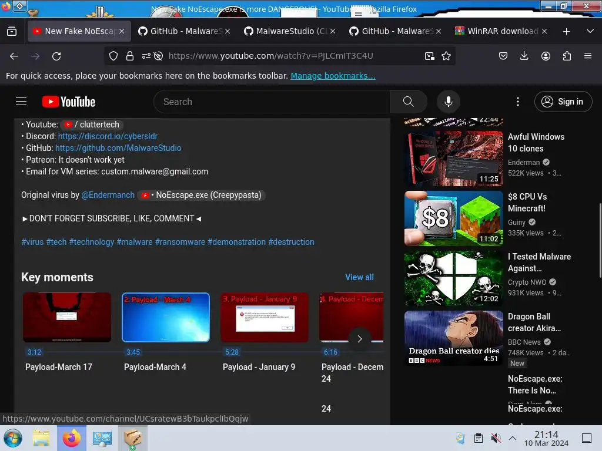
Task: Click in the YouTube Search field
Action: point(272,102)
